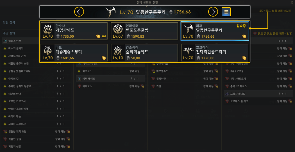
Task: Click the previous character arrow
Action: 79,12
